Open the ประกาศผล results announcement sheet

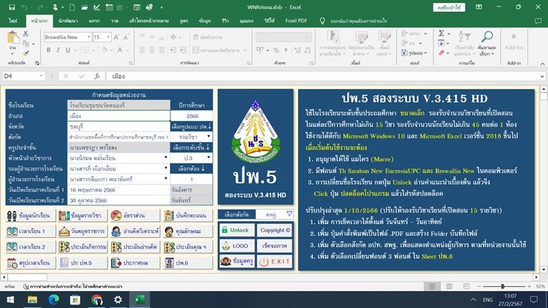tap(132, 262)
